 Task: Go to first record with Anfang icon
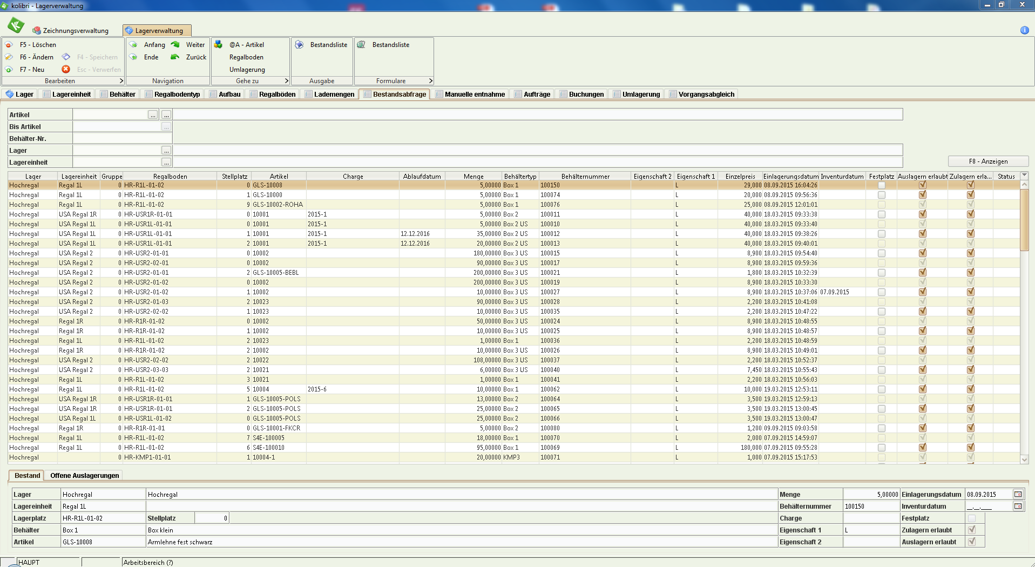point(133,45)
